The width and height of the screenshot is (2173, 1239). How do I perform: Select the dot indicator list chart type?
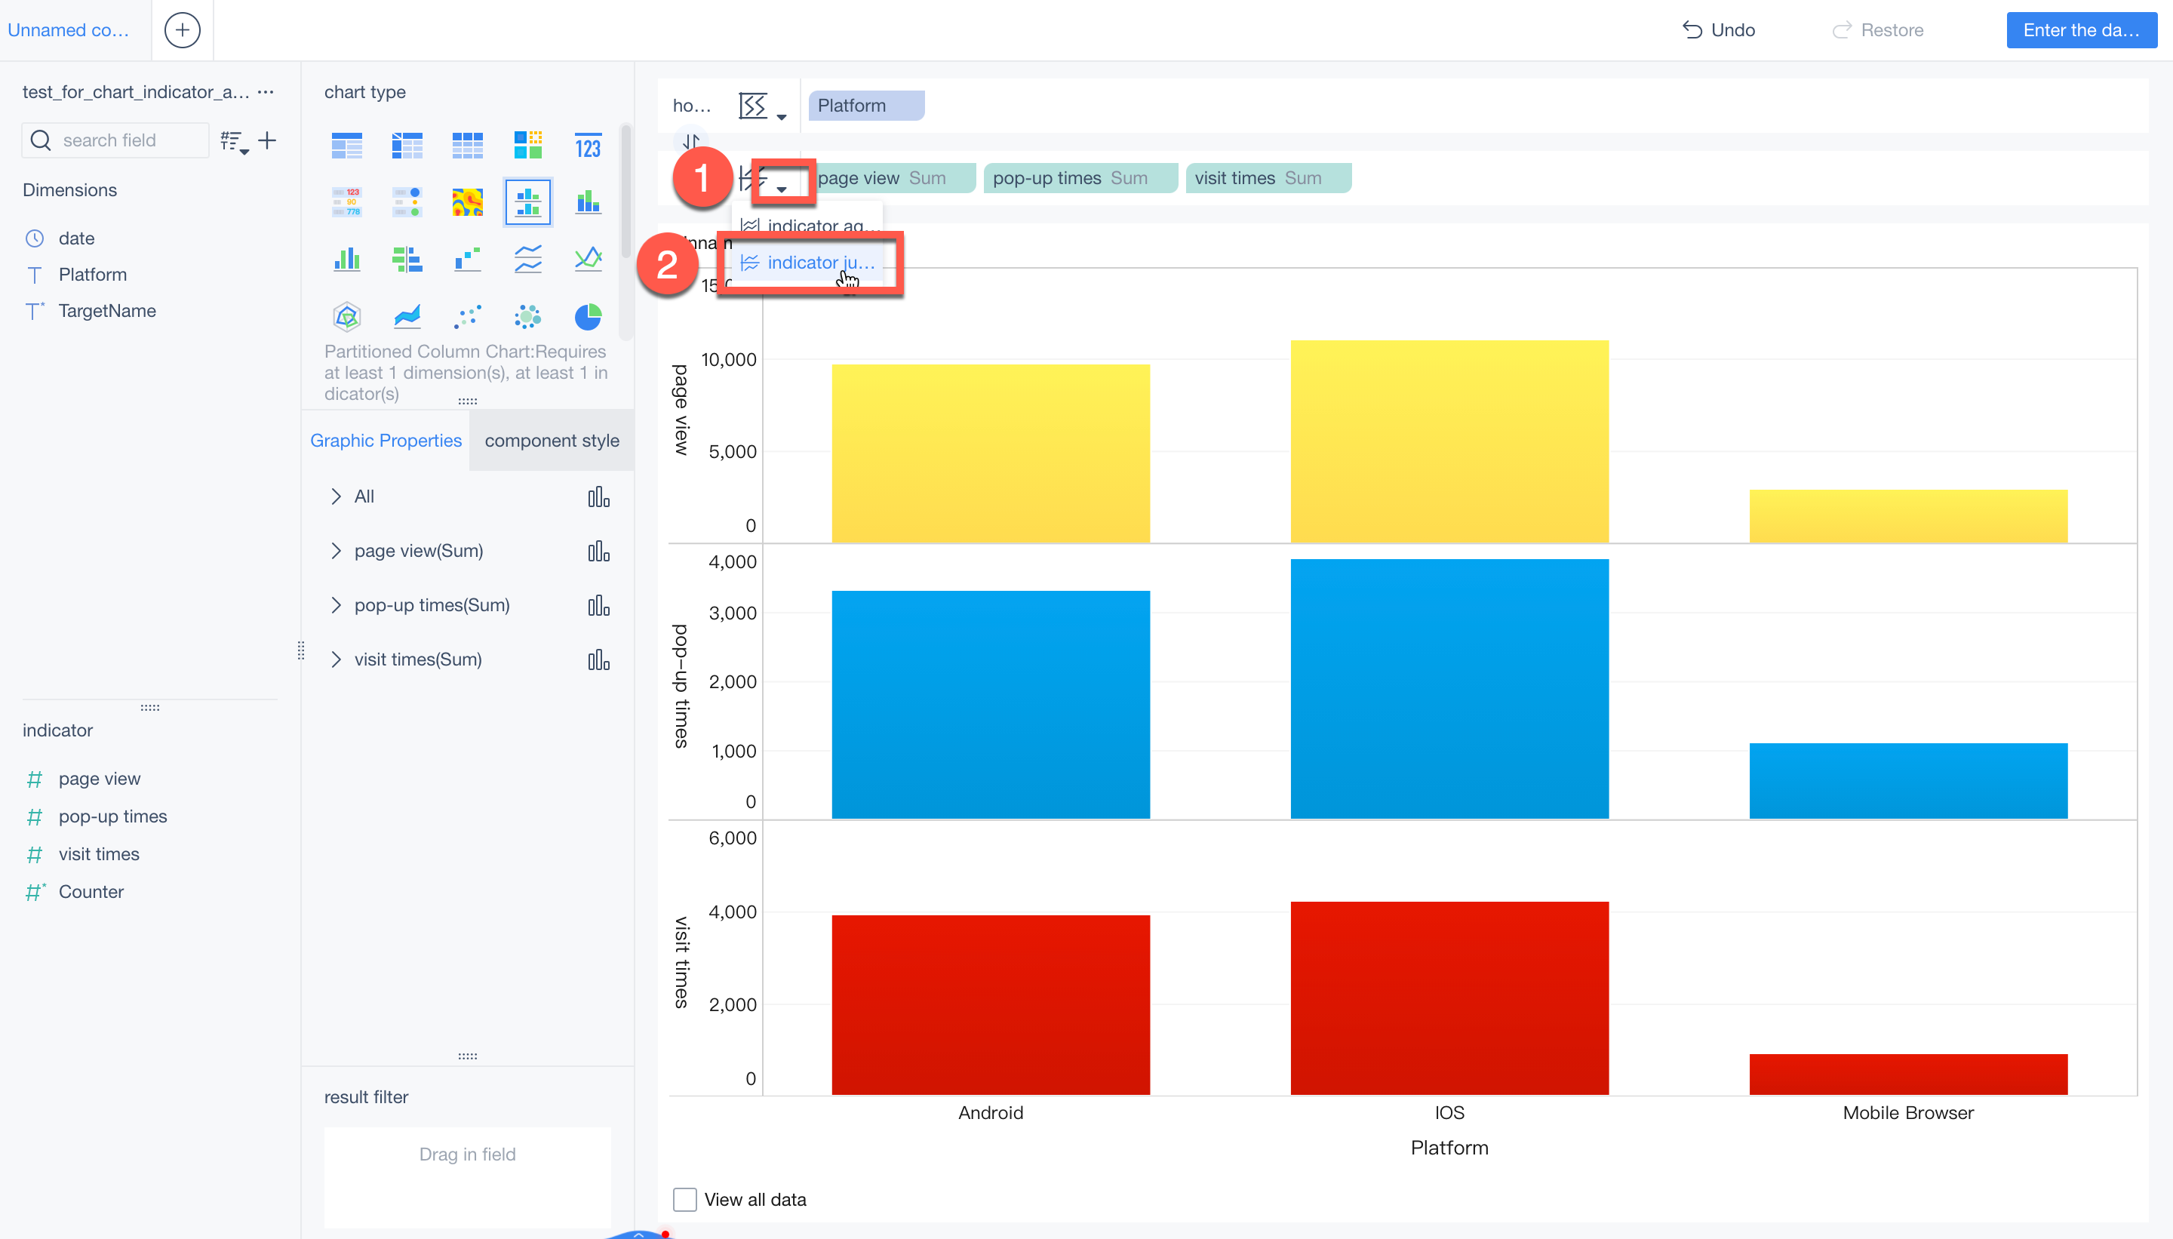pyautogui.click(x=407, y=202)
